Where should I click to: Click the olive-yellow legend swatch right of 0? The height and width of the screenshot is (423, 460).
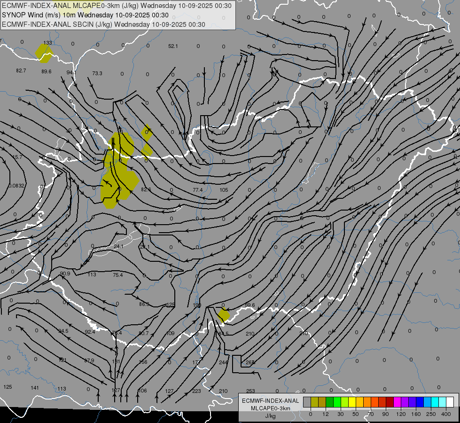[314, 402]
